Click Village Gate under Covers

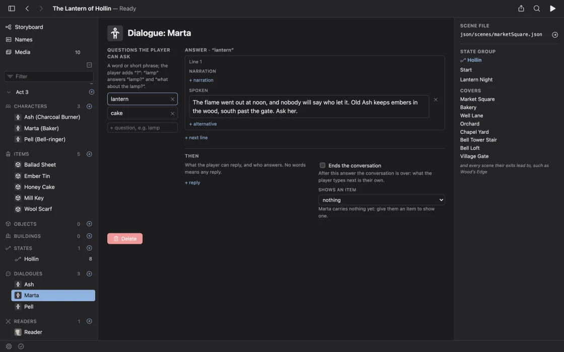[474, 156]
